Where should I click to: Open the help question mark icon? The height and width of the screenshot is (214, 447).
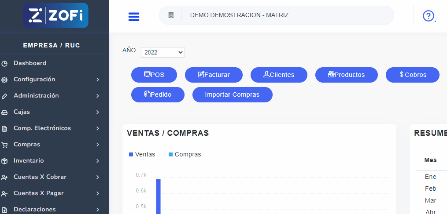(428, 16)
